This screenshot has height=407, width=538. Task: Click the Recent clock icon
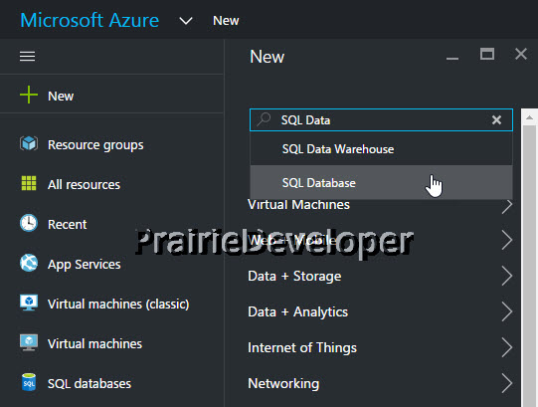click(29, 223)
